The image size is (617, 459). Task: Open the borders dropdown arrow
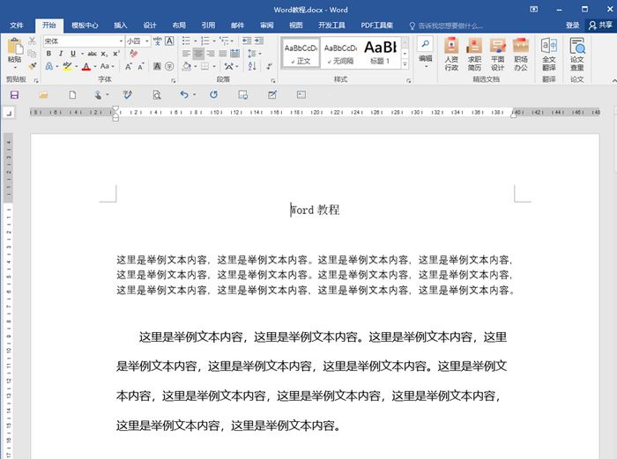(x=214, y=66)
